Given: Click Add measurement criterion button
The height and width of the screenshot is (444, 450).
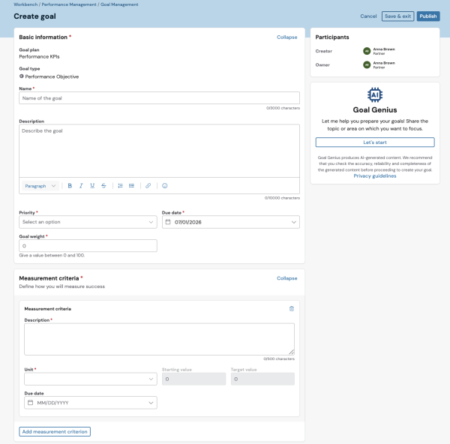Looking at the screenshot, I should [x=55, y=431].
